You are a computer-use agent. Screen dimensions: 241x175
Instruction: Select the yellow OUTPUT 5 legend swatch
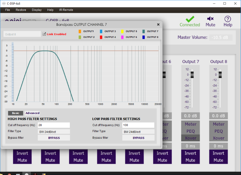(122, 32)
